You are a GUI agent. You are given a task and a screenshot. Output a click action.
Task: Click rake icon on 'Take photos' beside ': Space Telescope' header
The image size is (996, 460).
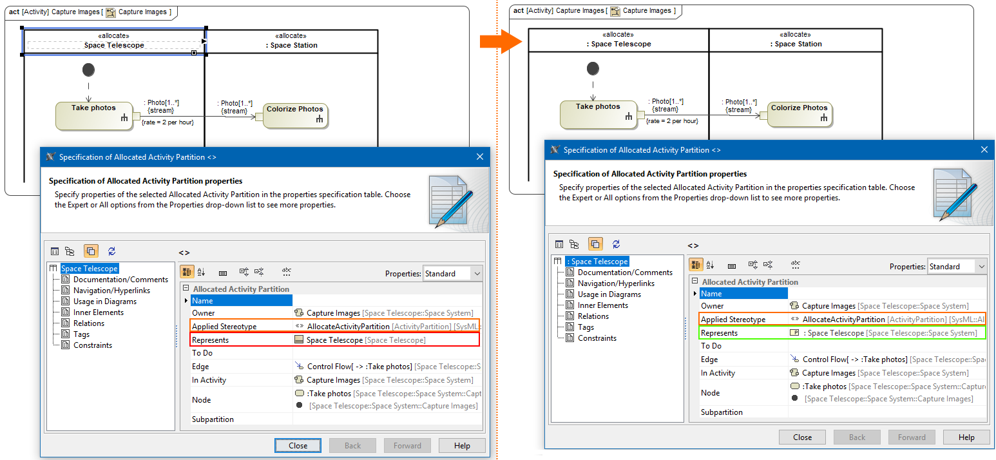pos(629,117)
